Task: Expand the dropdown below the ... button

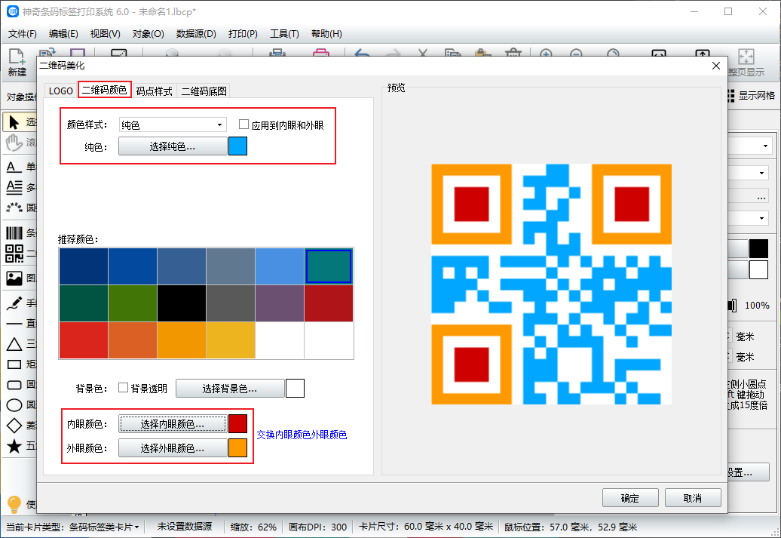Action: (x=761, y=218)
